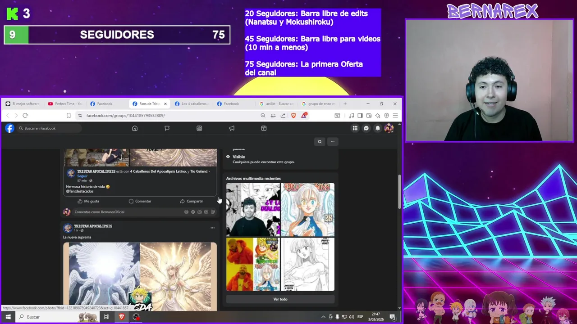577x324 pixels.
Task: Switch to 'anilist - Buscar' tab
Action: click(x=277, y=104)
